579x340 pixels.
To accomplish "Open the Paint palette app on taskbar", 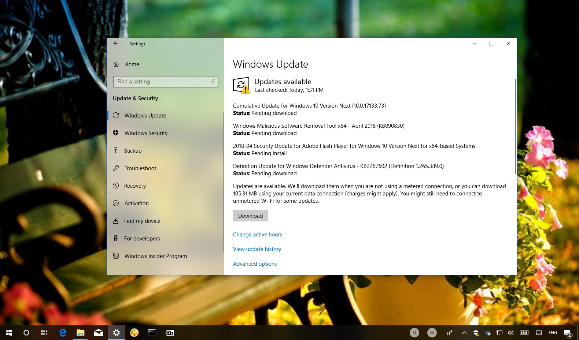I will [134, 333].
